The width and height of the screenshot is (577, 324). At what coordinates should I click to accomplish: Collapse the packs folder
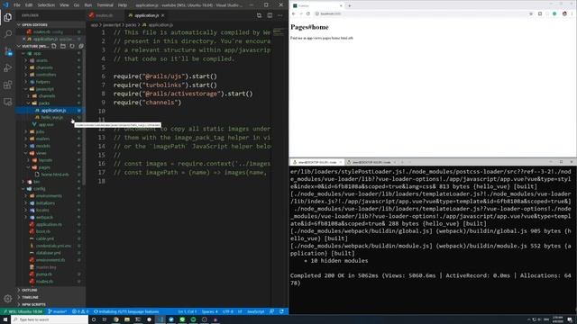tap(44, 103)
